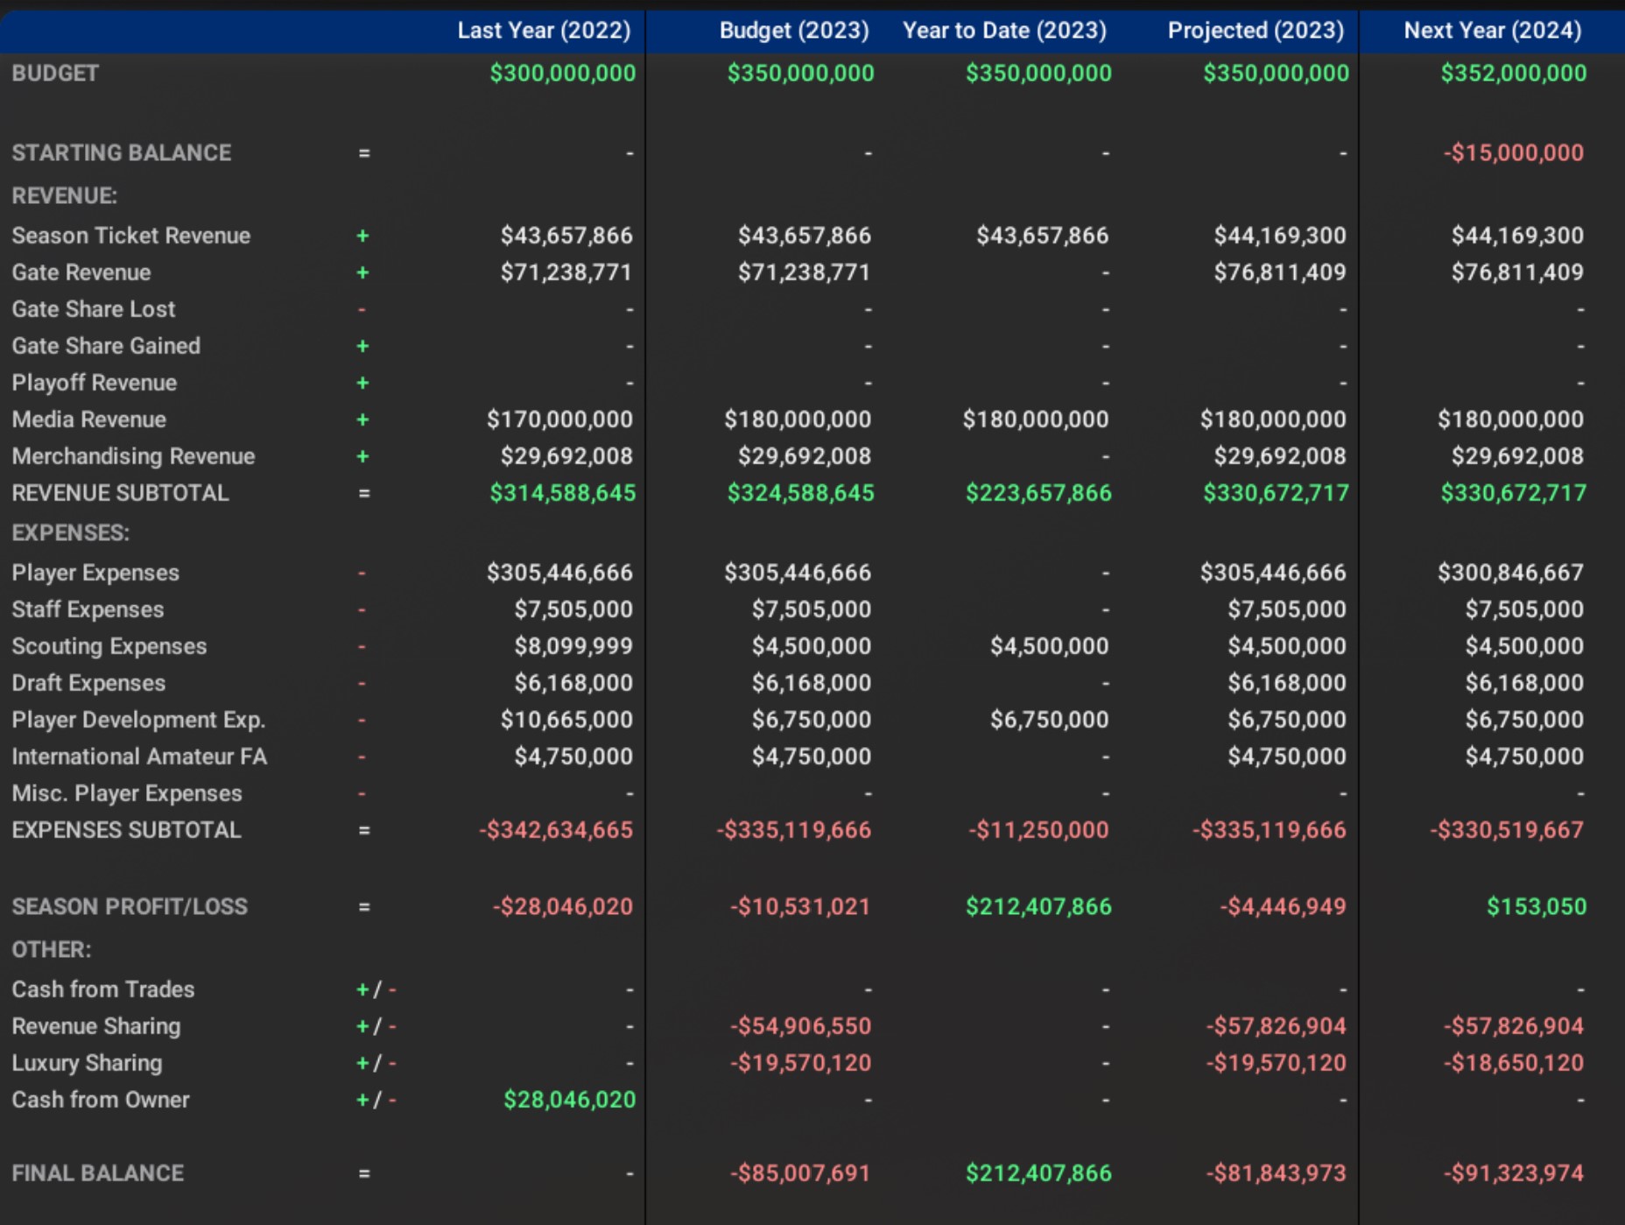Click the -$18,650,120 luxury sharing value
1625x1225 pixels.
tap(1513, 1063)
